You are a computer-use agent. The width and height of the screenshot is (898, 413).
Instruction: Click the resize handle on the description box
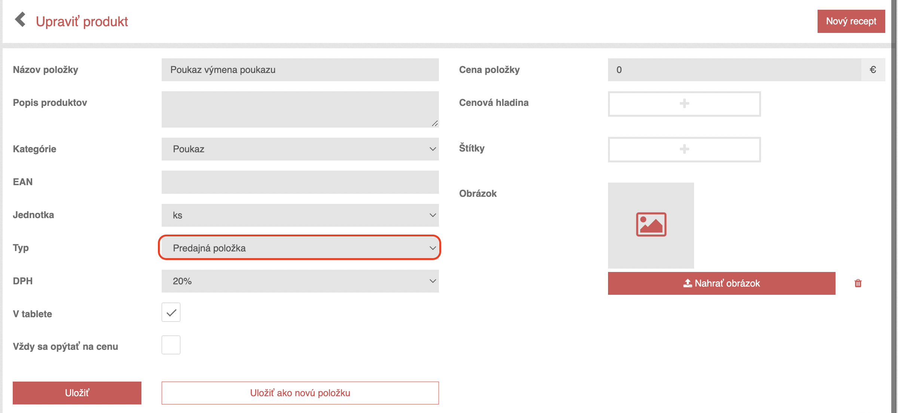tap(434, 123)
